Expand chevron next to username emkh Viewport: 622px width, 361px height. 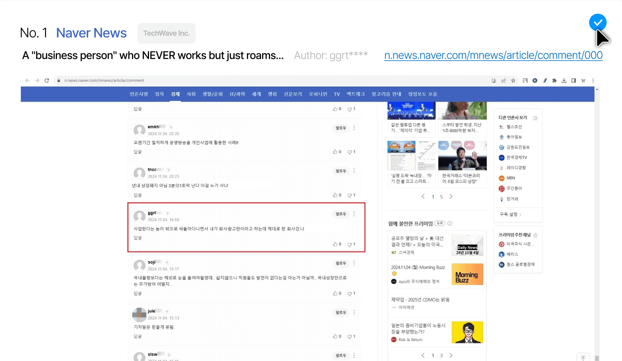[x=171, y=127]
